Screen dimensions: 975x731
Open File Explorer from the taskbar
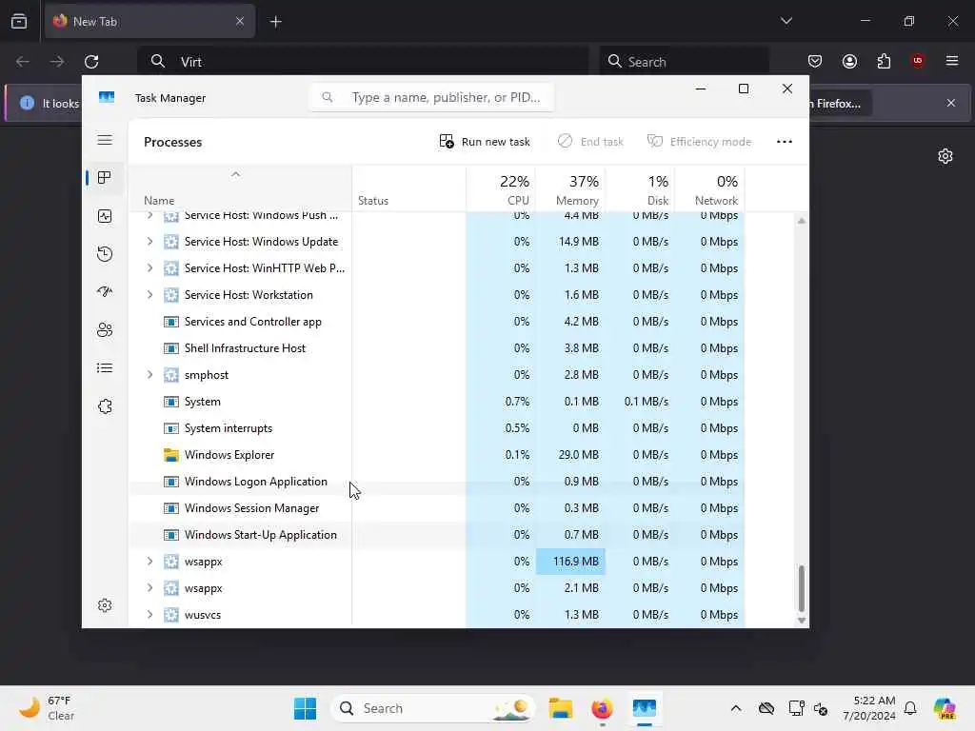pyautogui.click(x=560, y=708)
